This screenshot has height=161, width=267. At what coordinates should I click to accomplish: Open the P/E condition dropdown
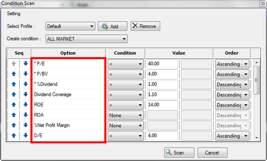[126, 64]
